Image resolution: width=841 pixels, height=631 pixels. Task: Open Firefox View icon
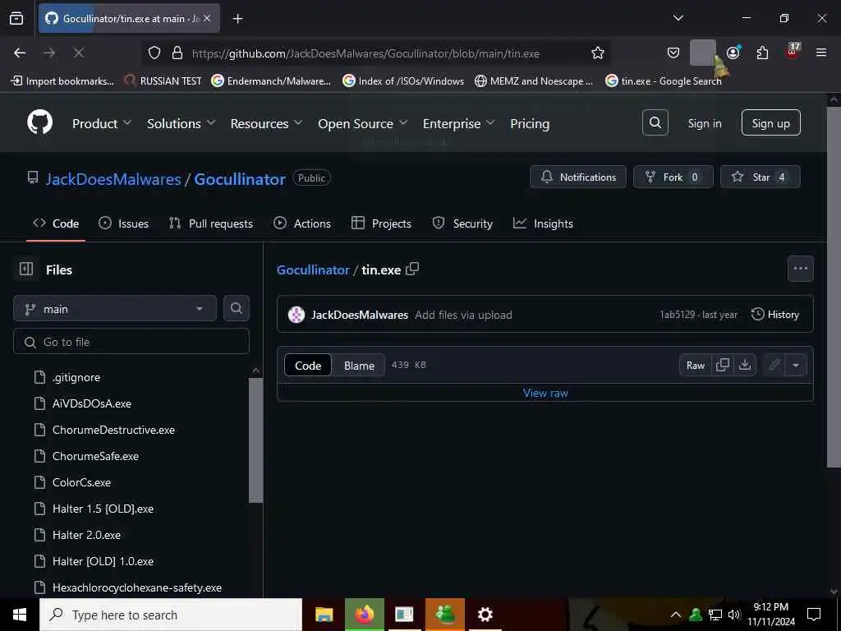point(16,18)
